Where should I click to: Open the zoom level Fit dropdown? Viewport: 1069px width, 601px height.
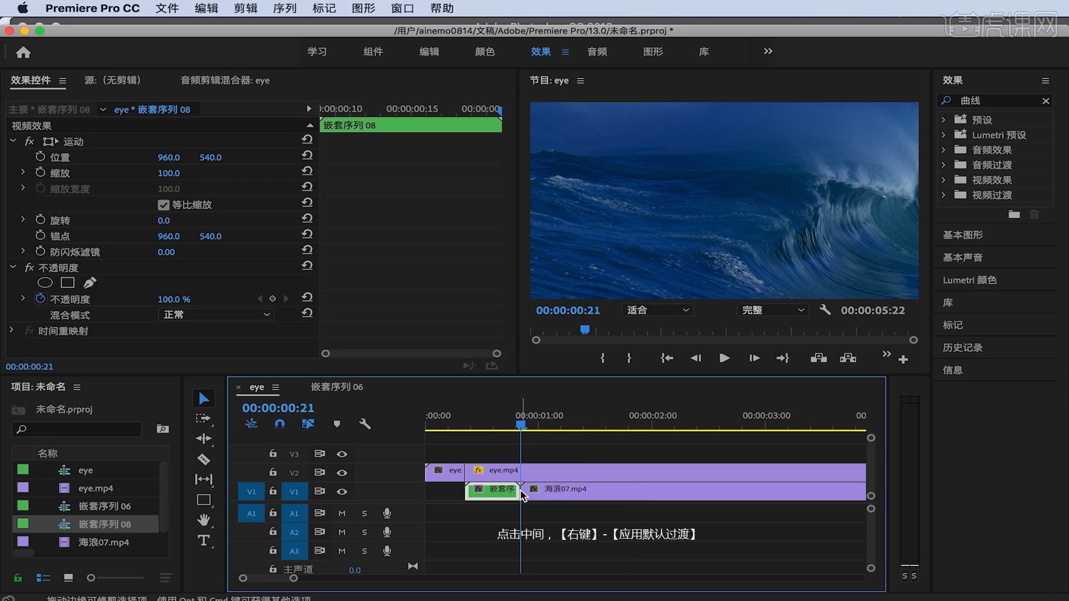click(658, 310)
